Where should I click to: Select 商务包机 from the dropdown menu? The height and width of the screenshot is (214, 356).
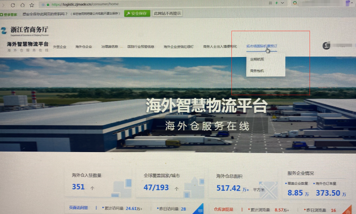(257, 71)
